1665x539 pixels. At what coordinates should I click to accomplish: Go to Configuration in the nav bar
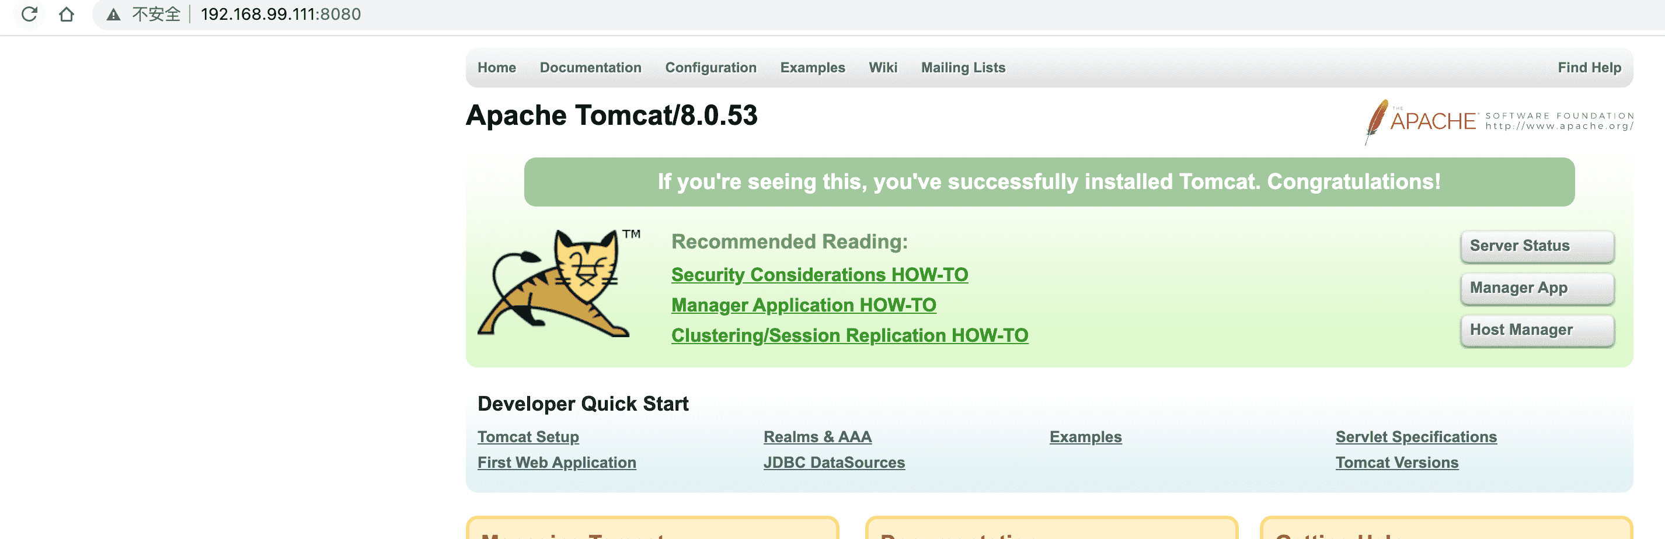pyautogui.click(x=710, y=68)
